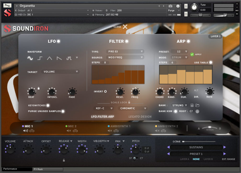The width and height of the screenshot is (241, 173).
Task: Open the arp bank load folder
Action: pos(198,105)
